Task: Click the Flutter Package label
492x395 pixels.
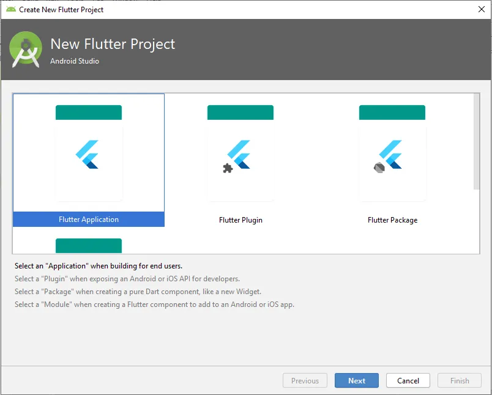Action: pyautogui.click(x=392, y=220)
